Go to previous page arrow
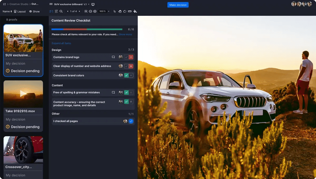Screen dimensions: 316x179 pyautogui.click(x=68, y=11)
